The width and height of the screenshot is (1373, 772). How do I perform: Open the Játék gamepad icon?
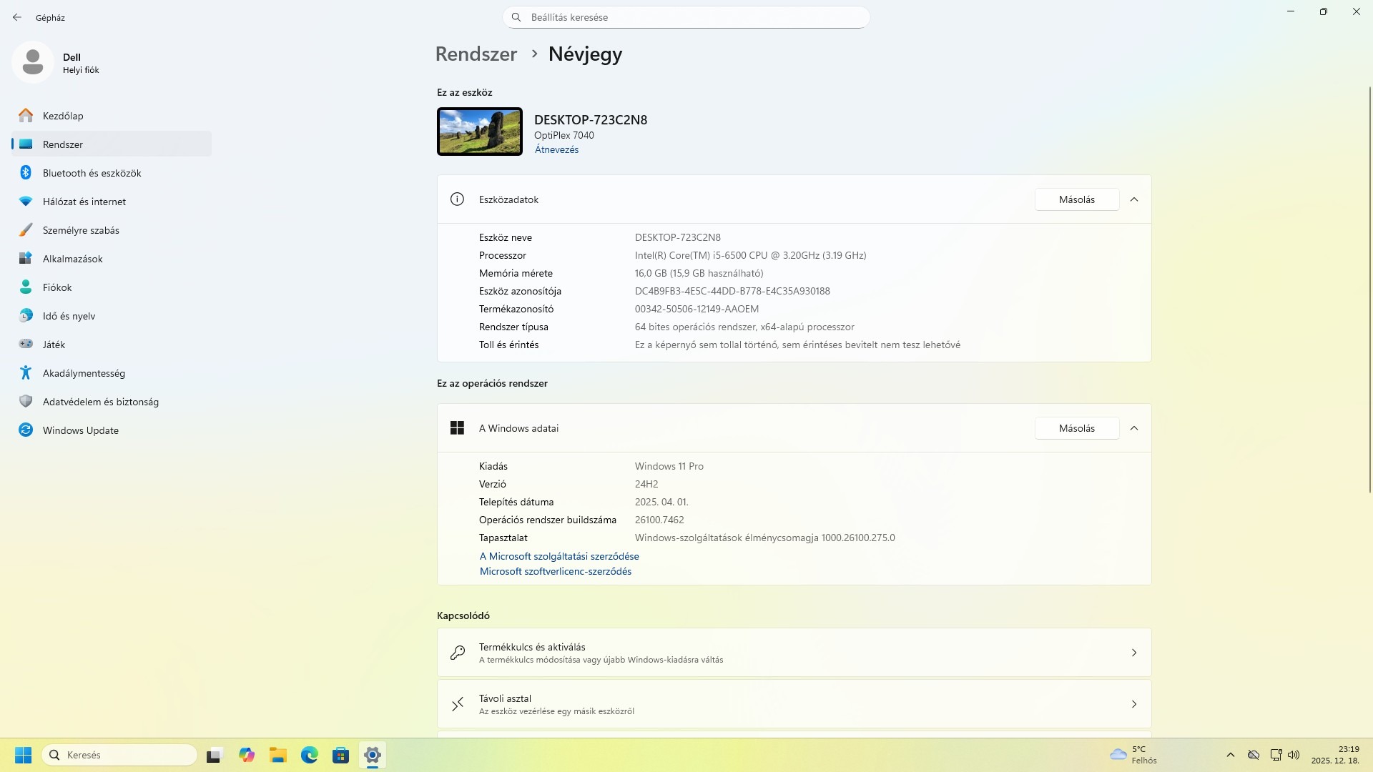[x=26, y=345]
